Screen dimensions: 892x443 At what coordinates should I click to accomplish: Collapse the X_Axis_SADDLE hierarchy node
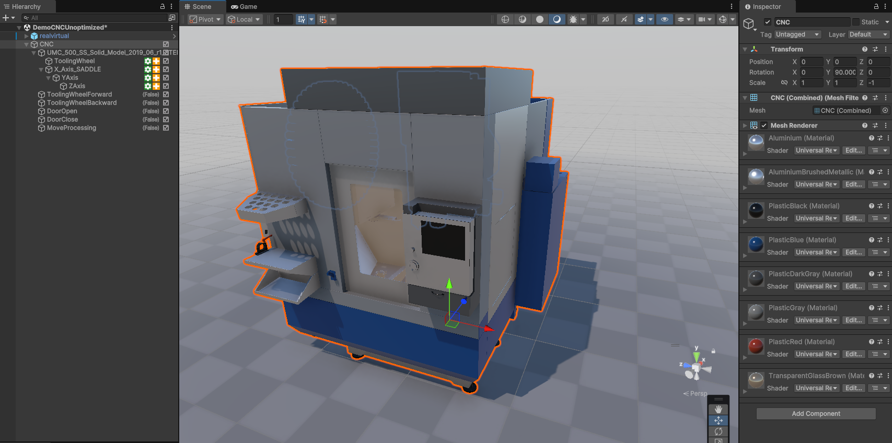[41, 69]
